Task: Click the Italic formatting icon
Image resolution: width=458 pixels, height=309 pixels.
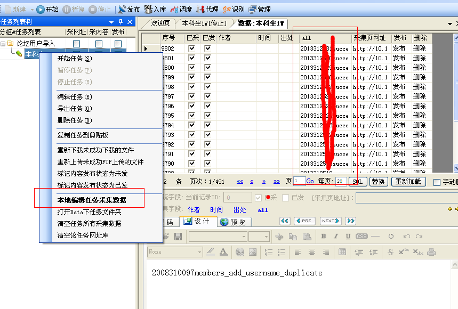Action: (x=335, y=237)
